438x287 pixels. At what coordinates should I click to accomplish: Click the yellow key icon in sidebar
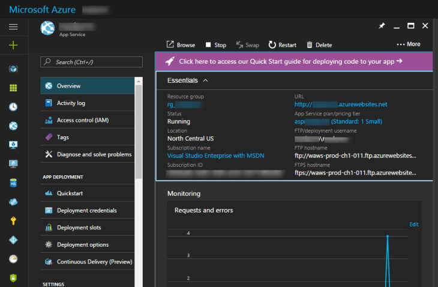(x=13, y=220)
